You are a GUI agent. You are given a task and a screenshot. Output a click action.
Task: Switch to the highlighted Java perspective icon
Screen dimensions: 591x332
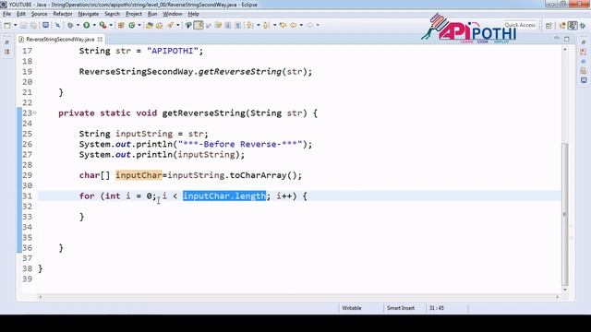click(x=573, y=25)
